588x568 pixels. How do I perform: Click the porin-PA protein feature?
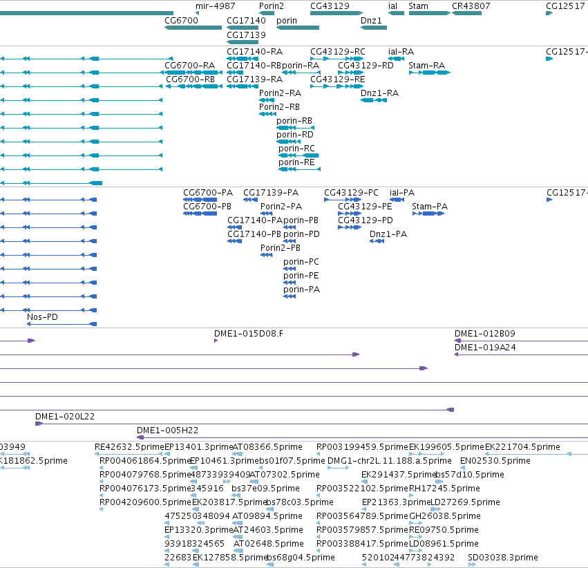[x=290, y=297]
